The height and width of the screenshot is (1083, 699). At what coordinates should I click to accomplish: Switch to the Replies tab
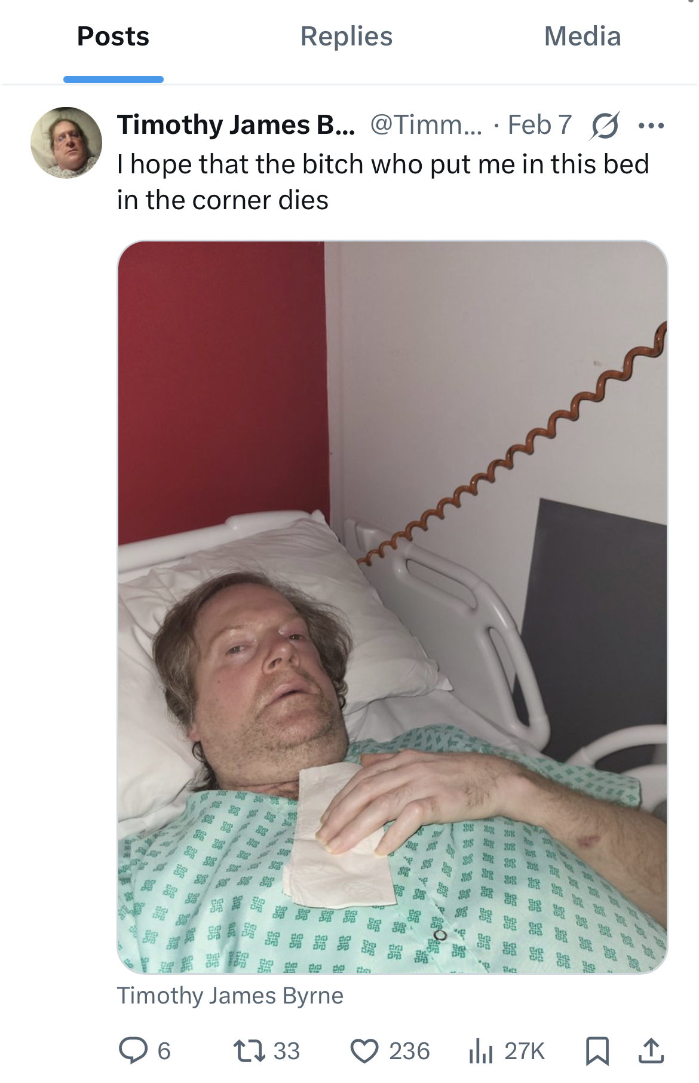click(347, 36)
